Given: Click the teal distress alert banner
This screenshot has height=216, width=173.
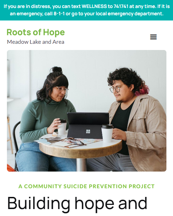Looking at the screenshot, I should pyautogui.click(x=87, y=10).
